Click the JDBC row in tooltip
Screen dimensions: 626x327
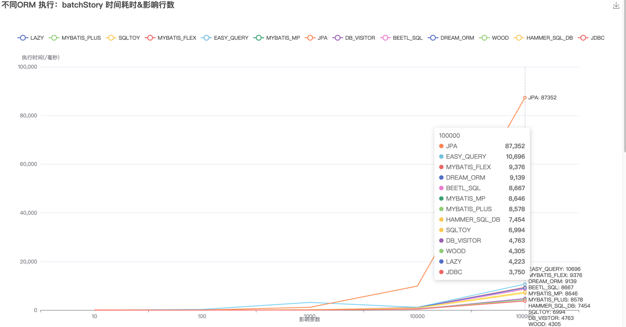(482, 272)
